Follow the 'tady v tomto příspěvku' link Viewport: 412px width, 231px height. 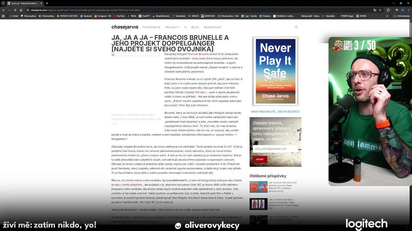128,185
